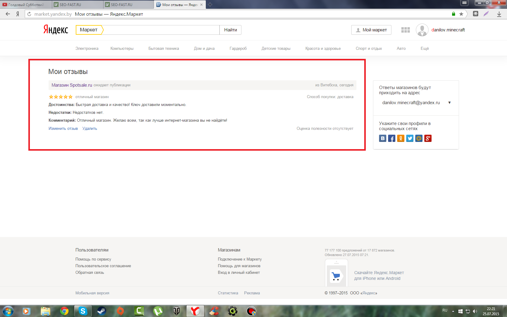Open the Yandex services grid icon

click(406, 30)
